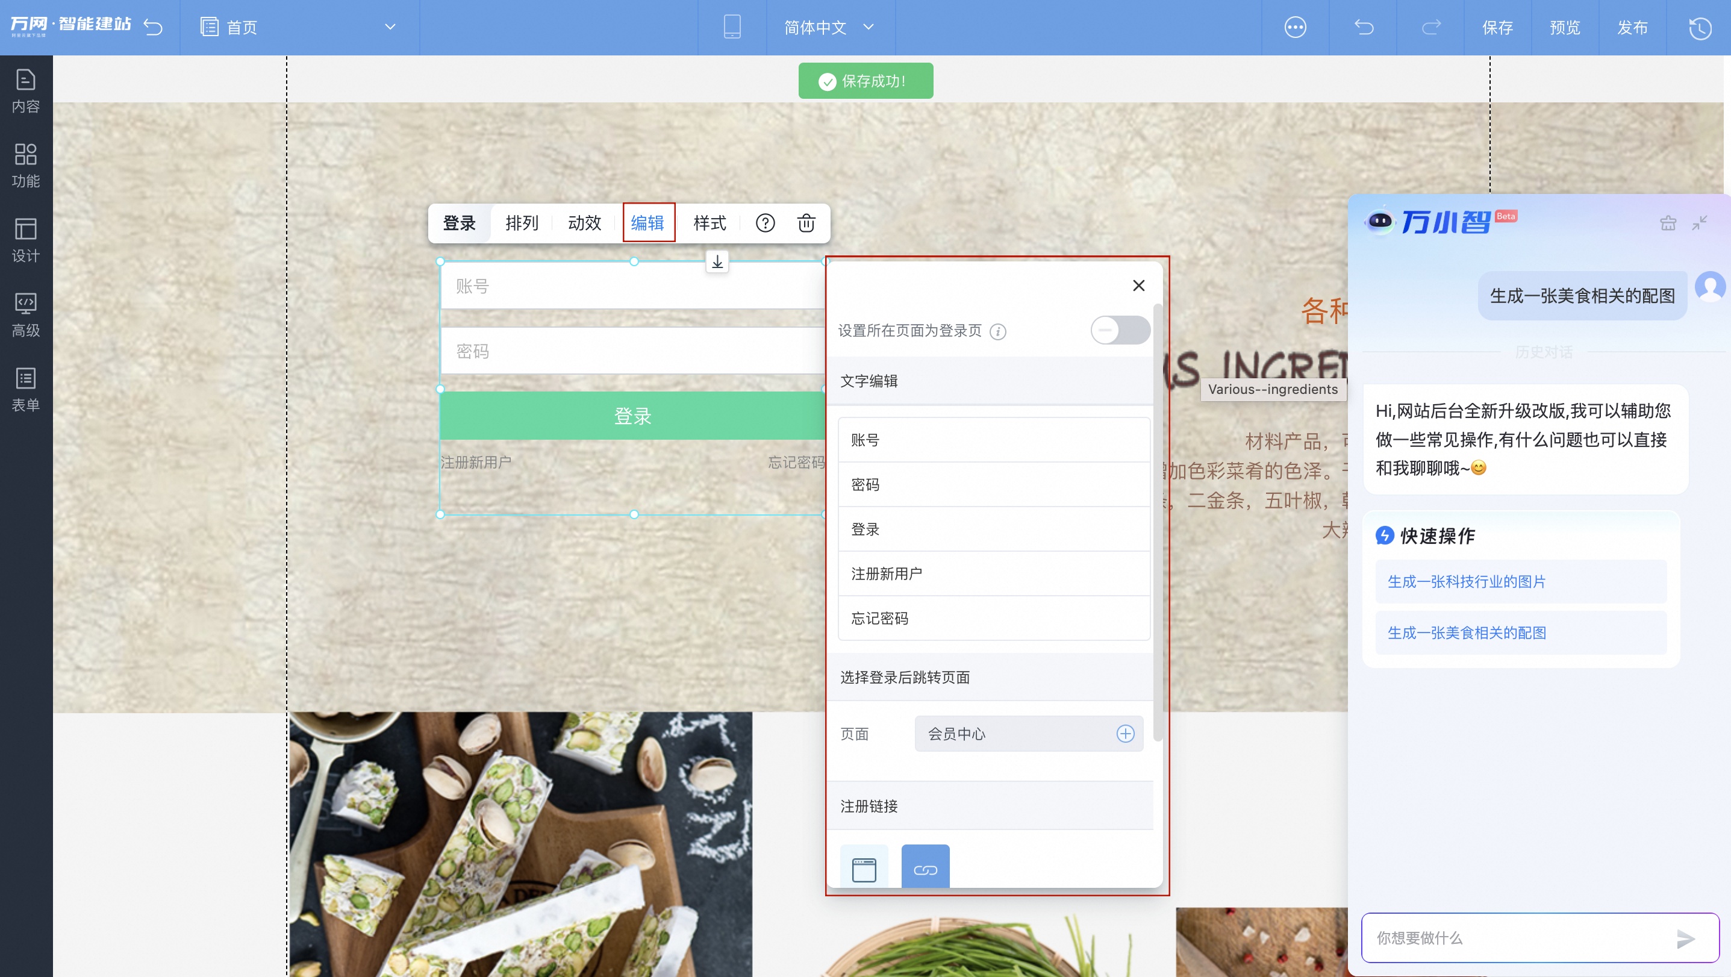
Task: Edit the 注册新用户 text in panel
Action: point(994,573)
